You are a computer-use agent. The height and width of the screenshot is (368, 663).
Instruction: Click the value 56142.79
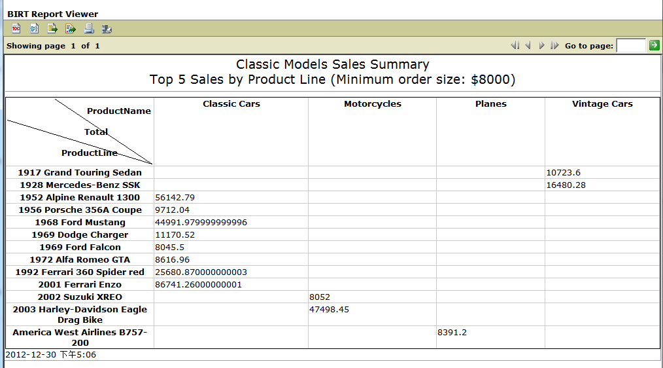pyautogui.click(x=175, y=197)
